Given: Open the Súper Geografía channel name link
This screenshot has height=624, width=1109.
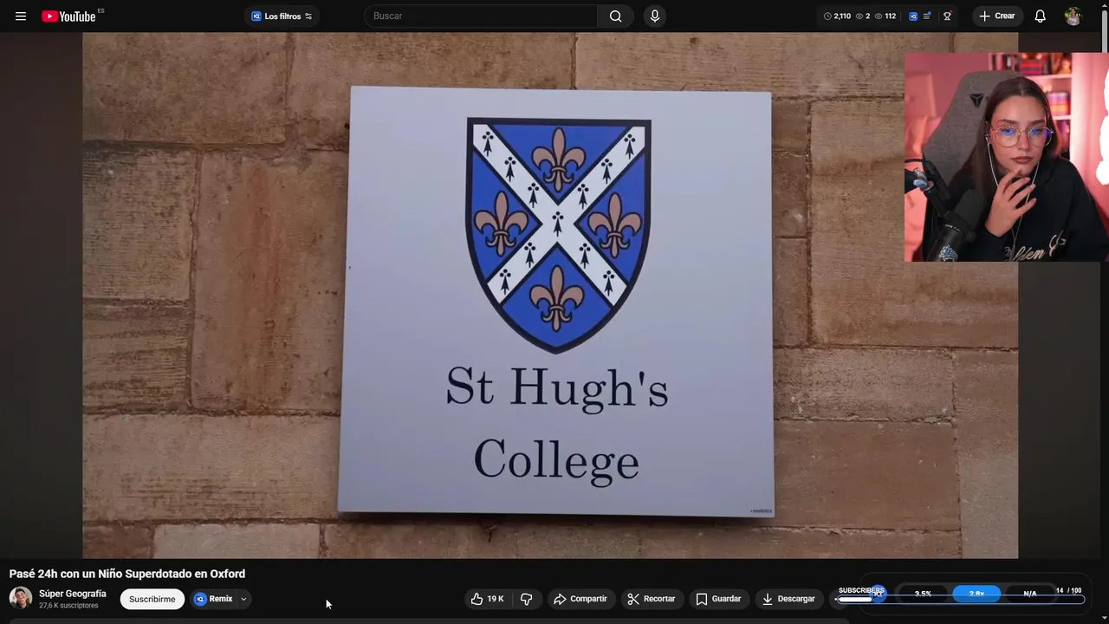Looking at the screenshot, I should point(73,594).
